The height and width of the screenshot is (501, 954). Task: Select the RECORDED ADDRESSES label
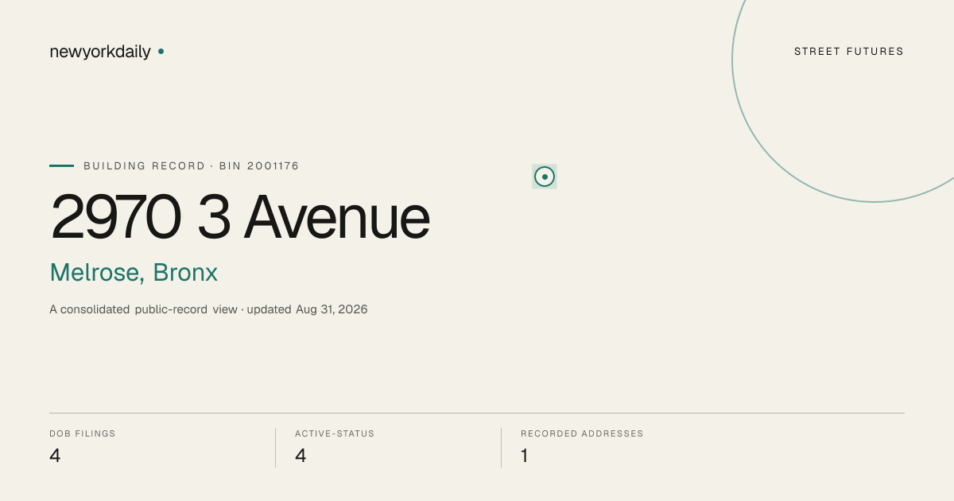(582, 433)
